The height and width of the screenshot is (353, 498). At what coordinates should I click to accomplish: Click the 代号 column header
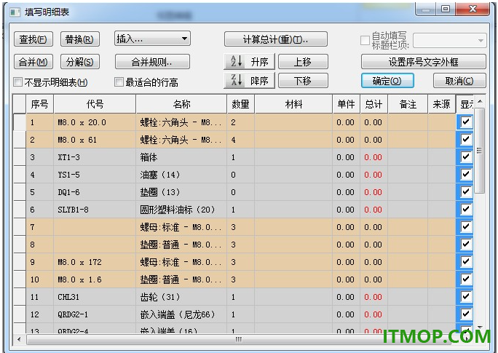click(95, 104)
